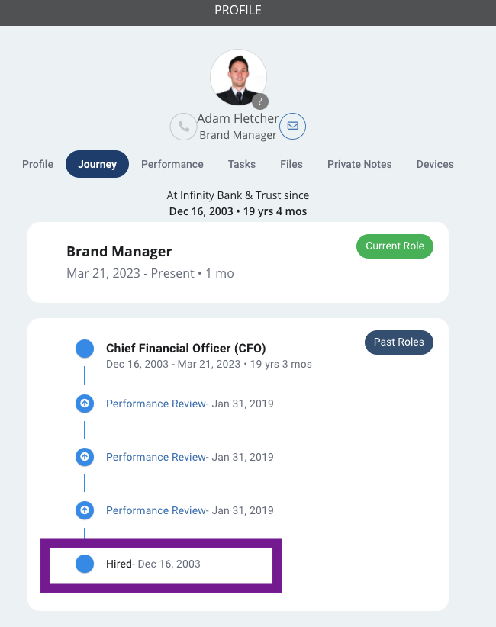Click the email envelope icon
The width and height of the screenshot is (496, 627).
tap(292, 126)
